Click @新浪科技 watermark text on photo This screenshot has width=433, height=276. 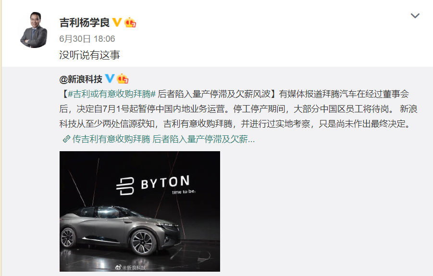click(134, 267)
